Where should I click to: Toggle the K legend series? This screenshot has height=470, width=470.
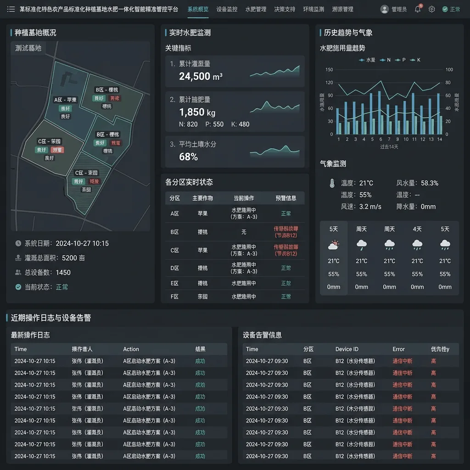point(415,60)
